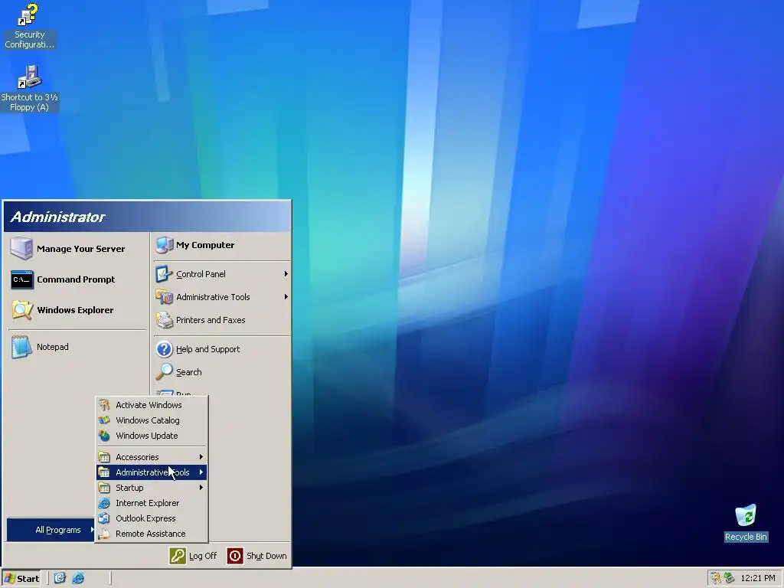784x588 pixels.
Task: Click Windows Update text entry
Action: tap(146, 436)
